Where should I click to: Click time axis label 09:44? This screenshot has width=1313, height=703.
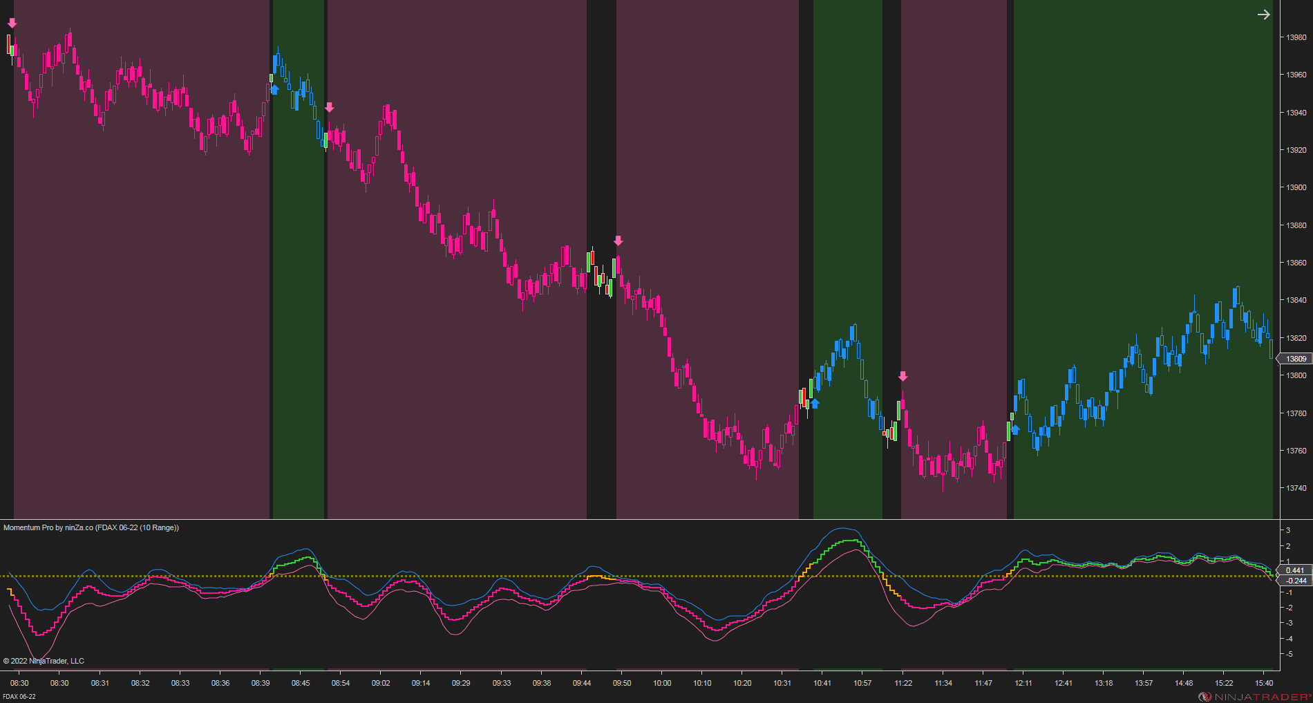pos(582,683)
